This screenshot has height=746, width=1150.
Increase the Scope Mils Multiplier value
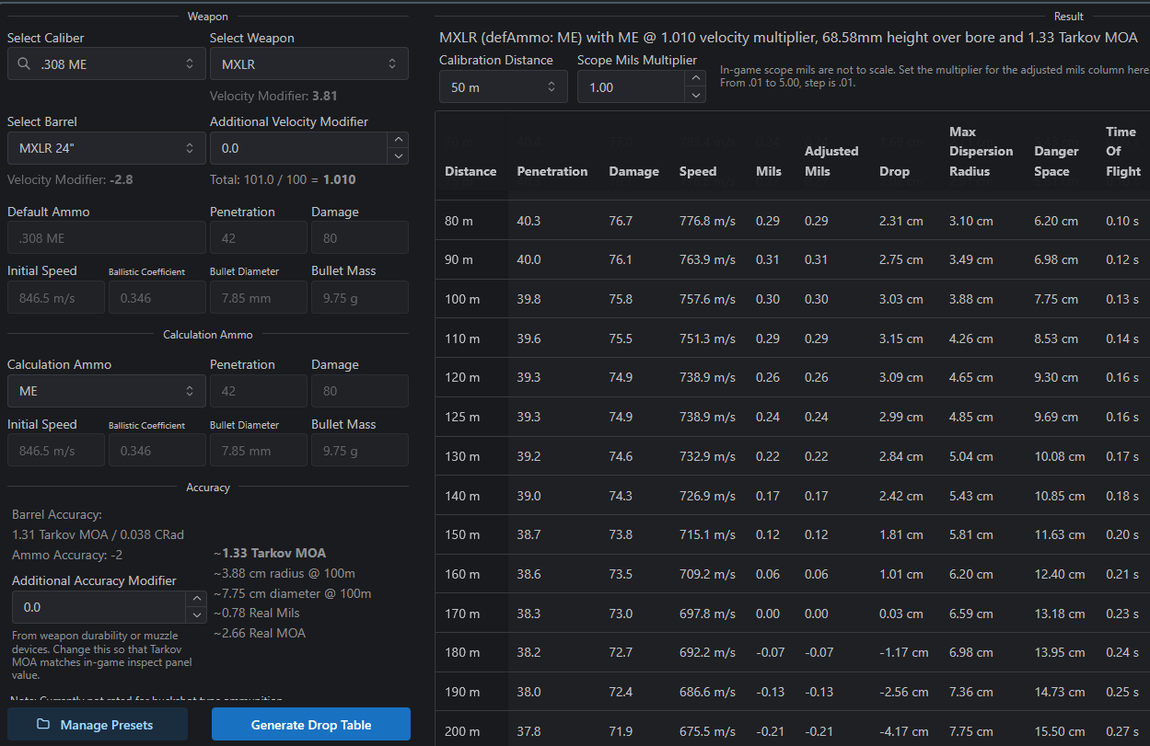[x=695, y=78]
